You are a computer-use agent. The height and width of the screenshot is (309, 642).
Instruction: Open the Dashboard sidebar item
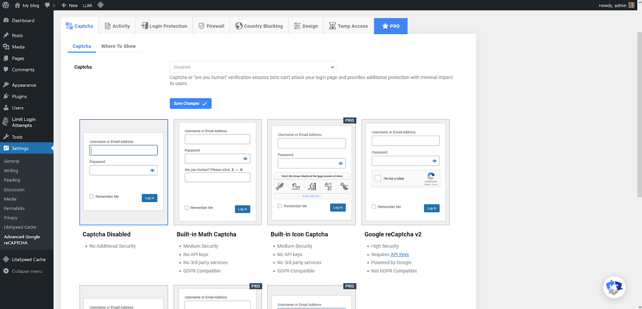pos(26,20)
